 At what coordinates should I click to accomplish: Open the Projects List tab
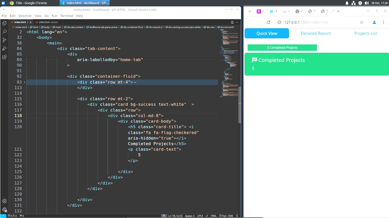pyautogui.click(x=366, y=33)
